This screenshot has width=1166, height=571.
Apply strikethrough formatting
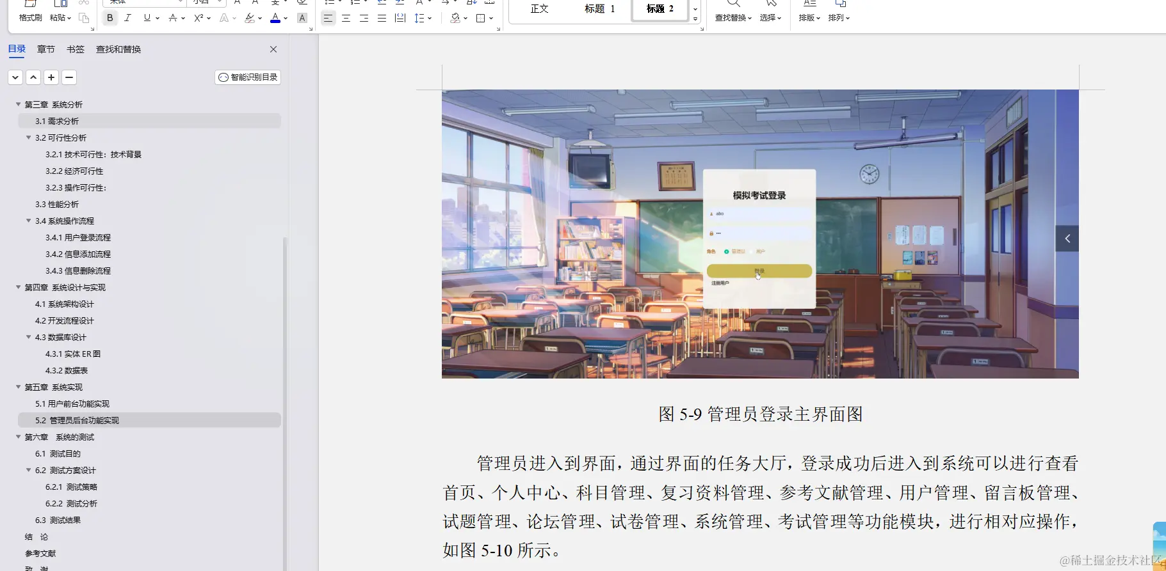point(173,18)
